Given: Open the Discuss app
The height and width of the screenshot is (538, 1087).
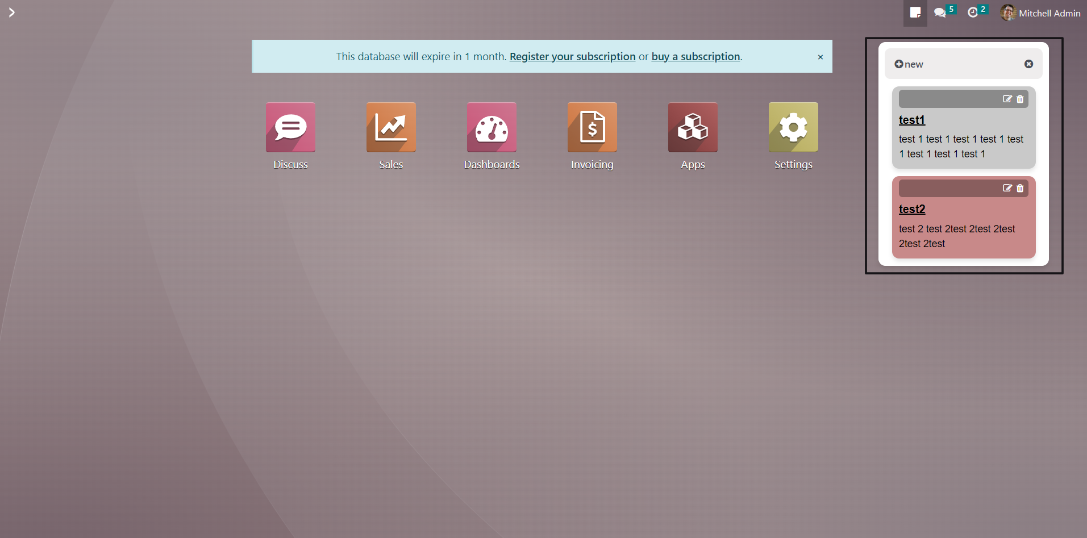Looking at the screenshot, I should click(x=290, y=127).
